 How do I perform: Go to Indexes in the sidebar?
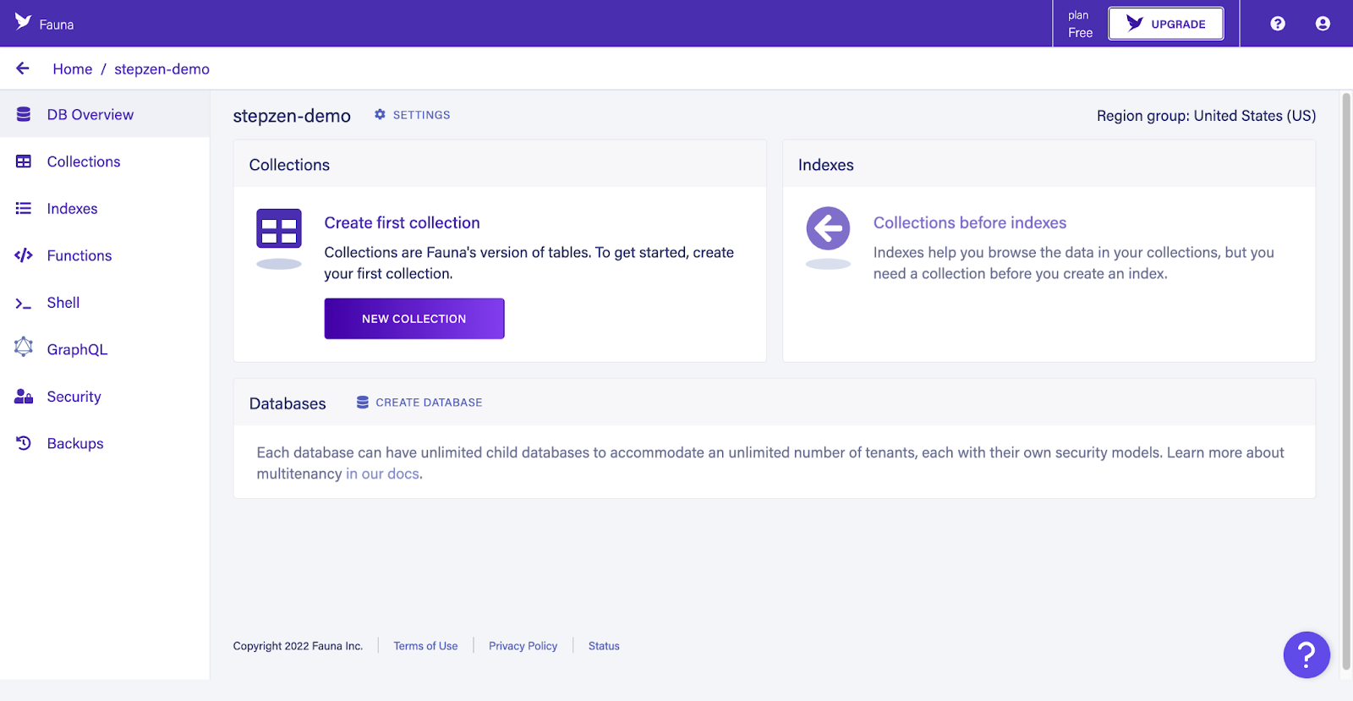tap(105, 208)
